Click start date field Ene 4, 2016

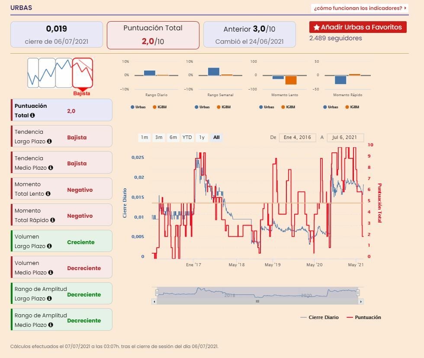pyautogui.click(x=298, y=138)
